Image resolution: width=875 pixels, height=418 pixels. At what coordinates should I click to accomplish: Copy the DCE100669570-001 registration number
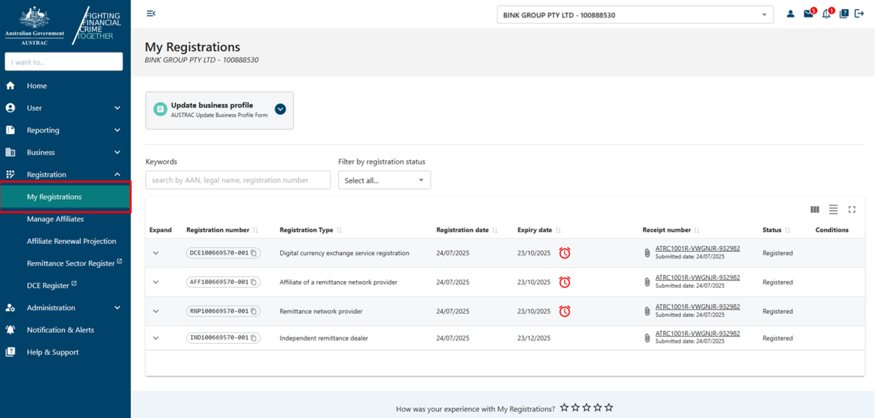click(253, 252)
